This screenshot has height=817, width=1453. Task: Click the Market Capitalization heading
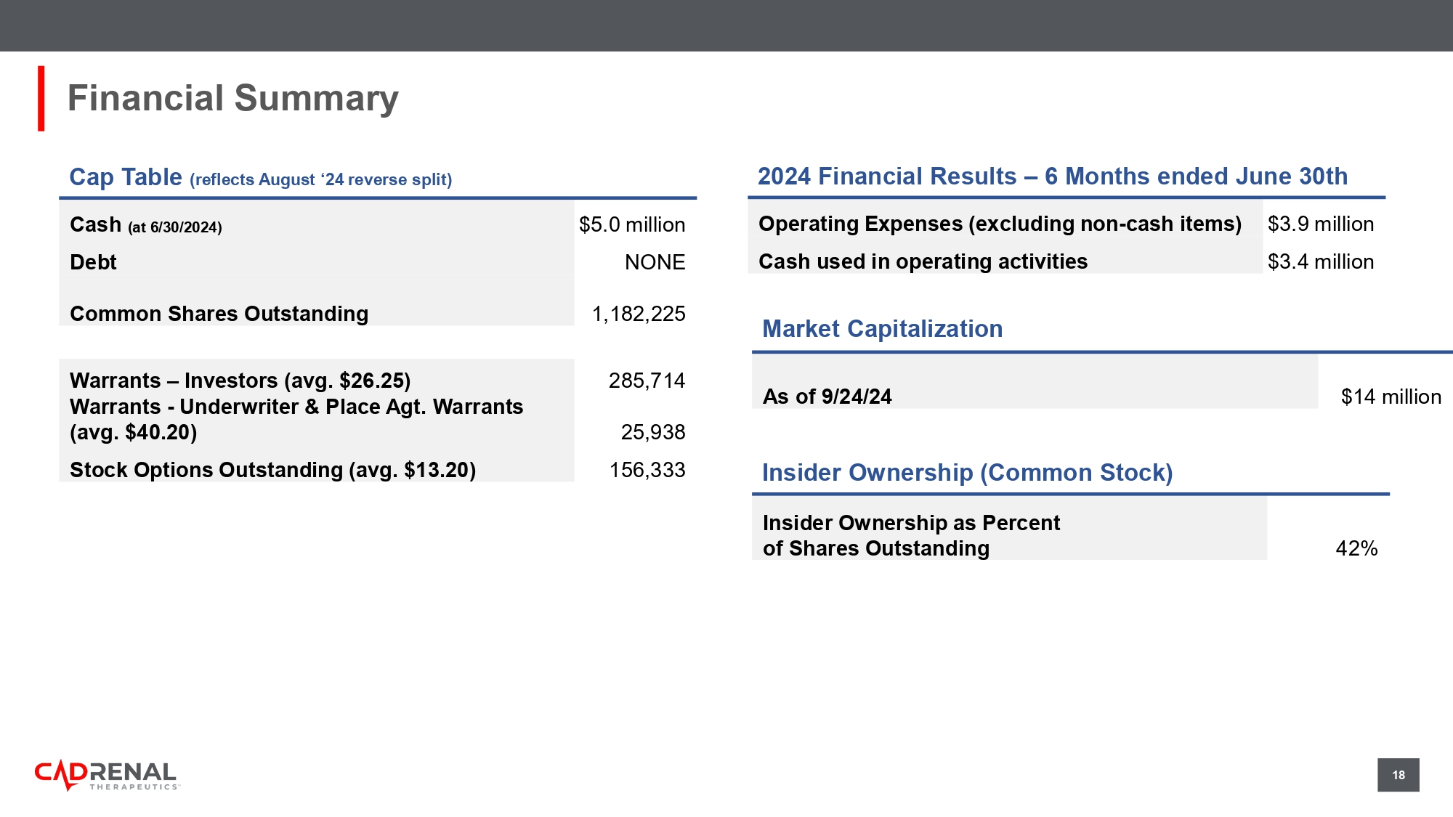pyautogui.click(x=882, y=329)
